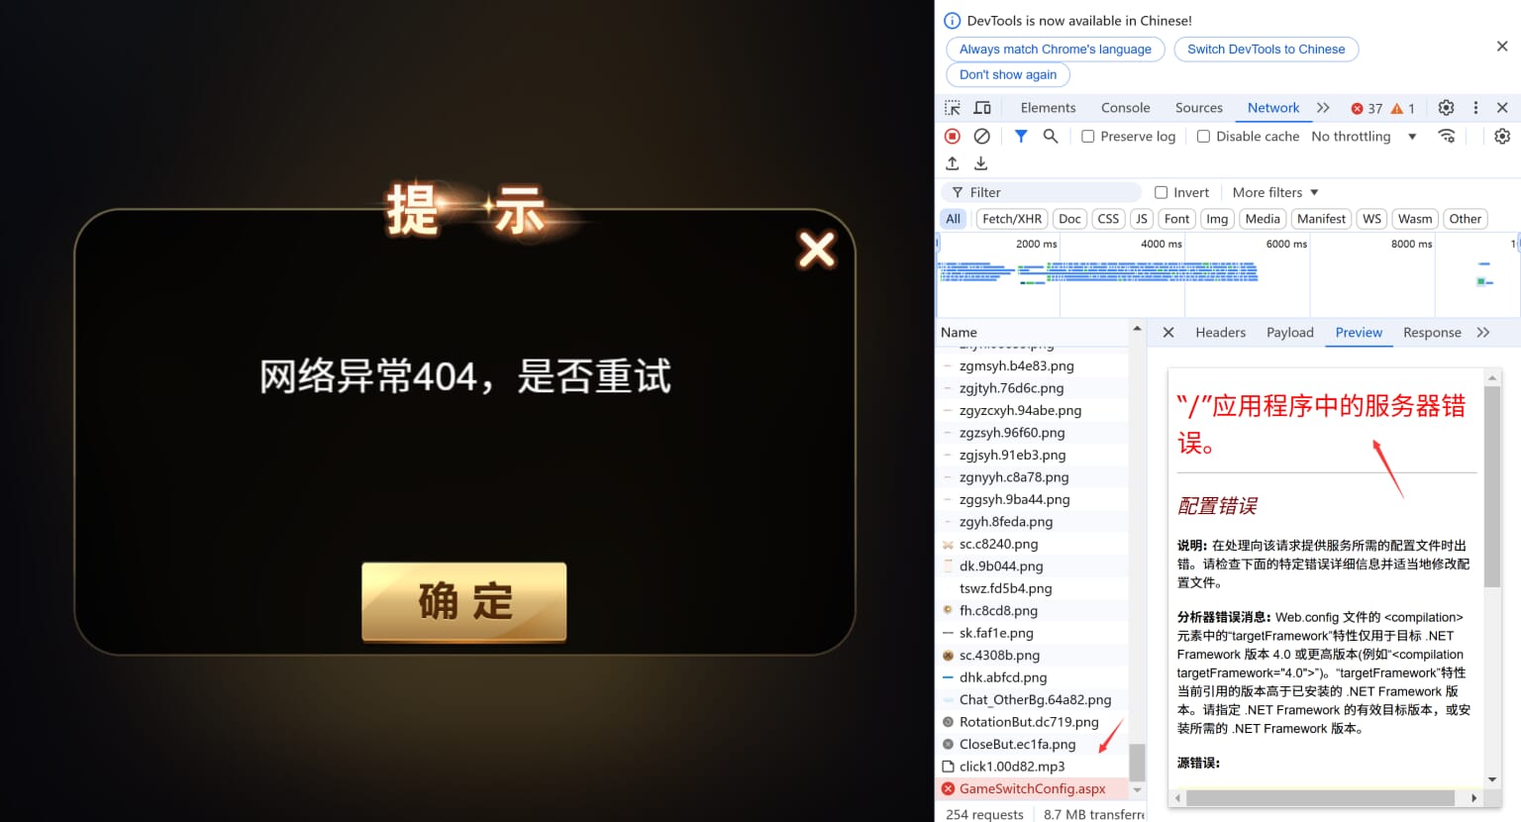Enable the Preserve log checkbox
This screenshot has width=1521, height=822.
coord(1086,136)
